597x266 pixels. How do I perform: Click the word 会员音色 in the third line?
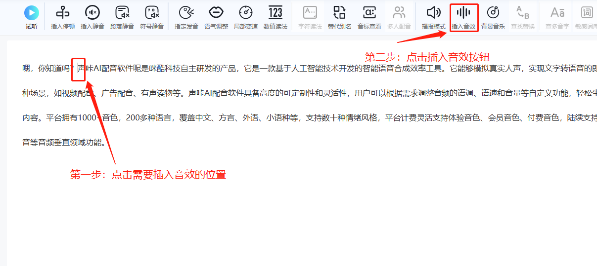click(x=504, y=118)
